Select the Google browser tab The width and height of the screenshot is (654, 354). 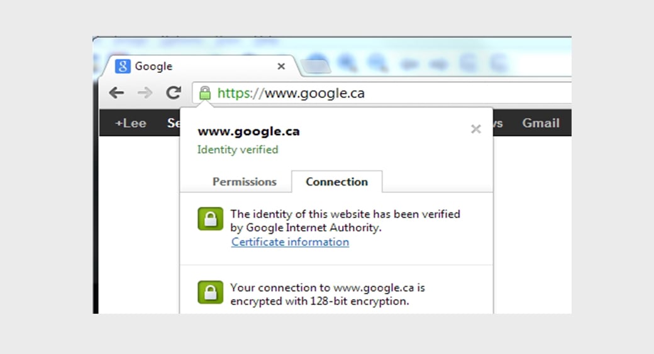coord(189,67)
